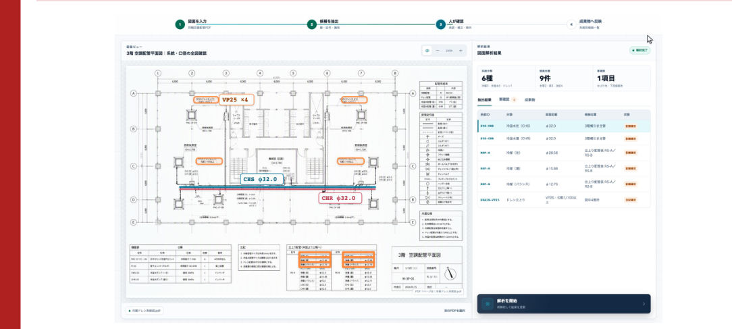This screenshot has height=329, width=732.
Task: Select the φ15.88 refrigerant result row
Action: [x=563, y=169]
